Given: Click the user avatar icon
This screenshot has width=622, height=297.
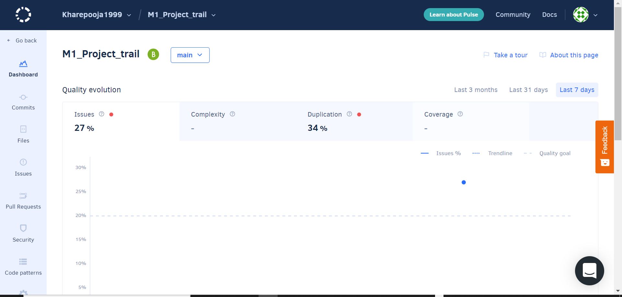Looking at the screenshot, I should [581, 15].
